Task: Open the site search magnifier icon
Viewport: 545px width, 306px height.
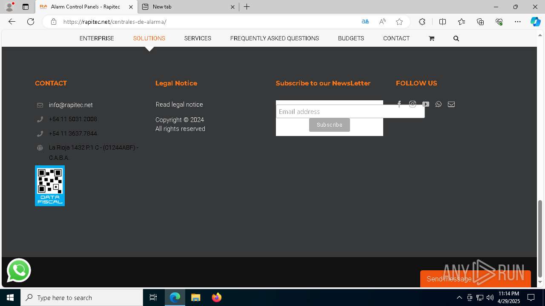Action: click(456, 38)
